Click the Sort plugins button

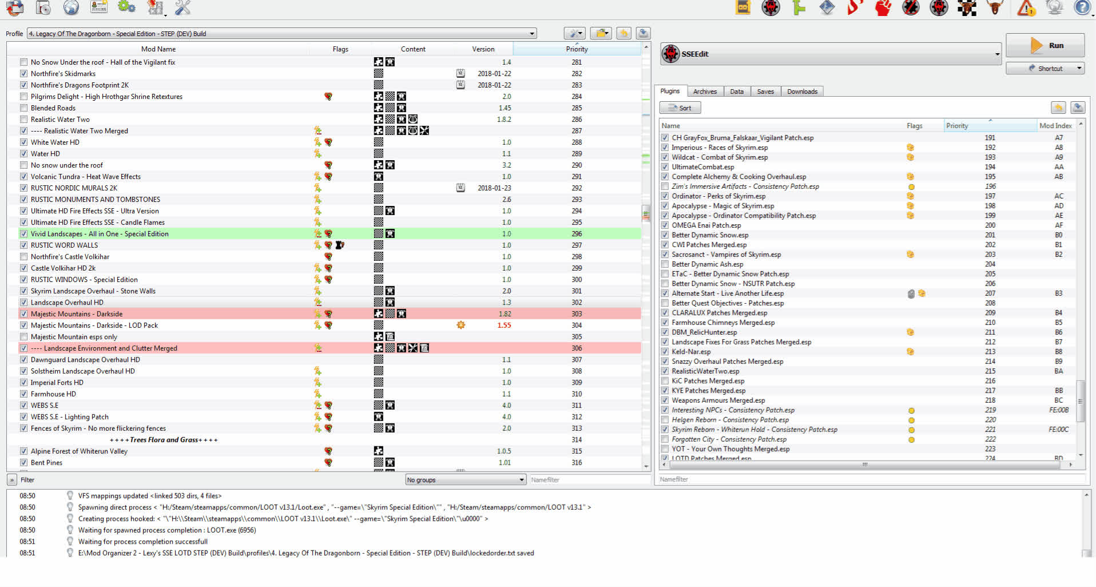click(x=680, y=108)
